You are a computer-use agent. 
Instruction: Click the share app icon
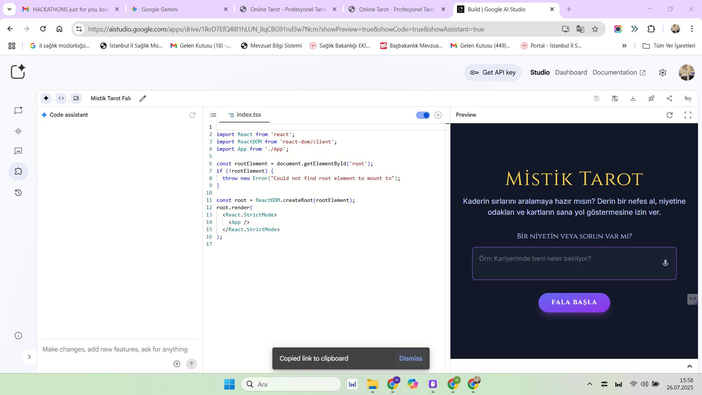pyautogui.click(x=669, y=98)
